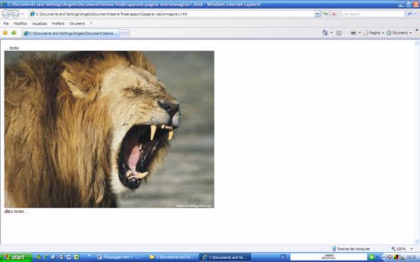Image resolution: width=420 pixels, height=262 pixels.
Task: Click inside the Live Search box
Action: tap(372, 14)
